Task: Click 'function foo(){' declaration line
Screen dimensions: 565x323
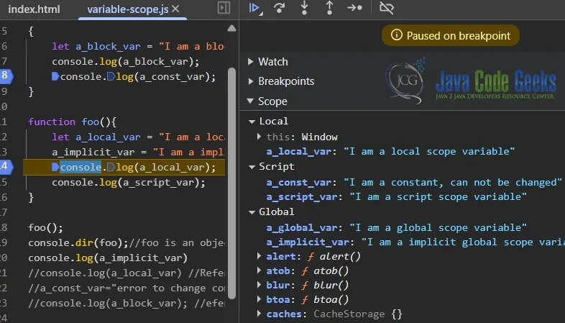Action: click(x=72, y=122)
